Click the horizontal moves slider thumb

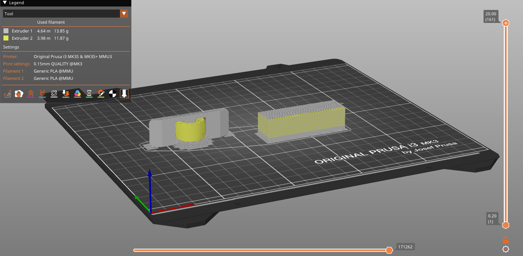(389, 250)
